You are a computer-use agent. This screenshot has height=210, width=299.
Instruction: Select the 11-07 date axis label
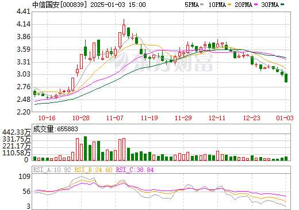(x=115, y=118)
